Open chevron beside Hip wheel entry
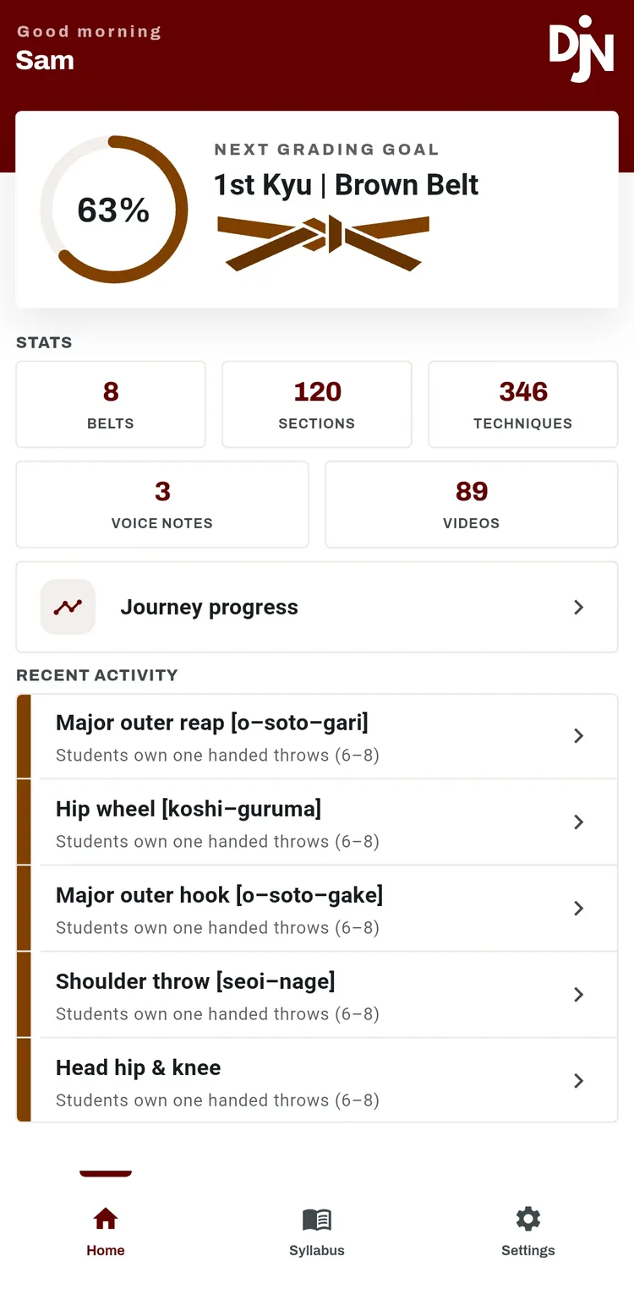Viewport: 634px width, 1294px height. (579, 822)
